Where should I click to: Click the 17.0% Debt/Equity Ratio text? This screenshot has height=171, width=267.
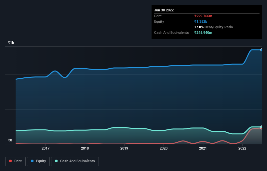(x=214, y=27)
